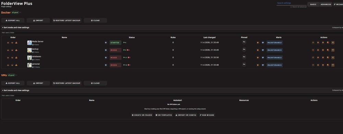Move Media Server folder up
The width and height of the screenshot is (343, 134).
[x=8, y=43]
